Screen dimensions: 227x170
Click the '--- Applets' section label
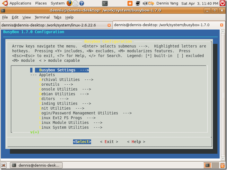click(x=43, y=75)
